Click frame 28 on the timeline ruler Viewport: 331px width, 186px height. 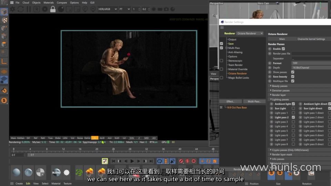pyautogui.click(x=113, y=149)
